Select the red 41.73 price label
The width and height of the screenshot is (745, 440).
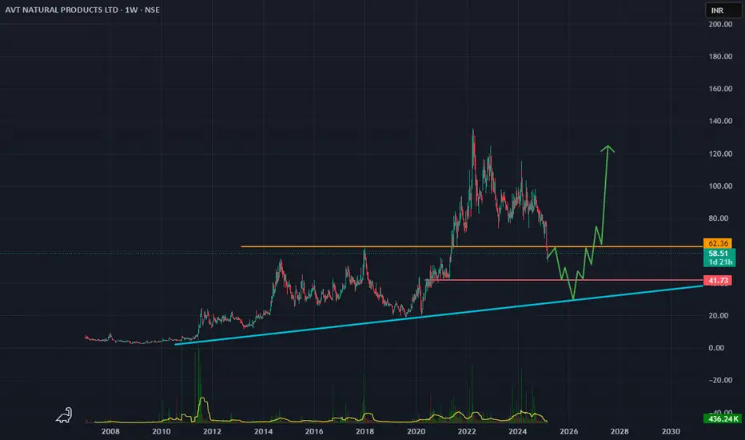[x=718, y=280]
